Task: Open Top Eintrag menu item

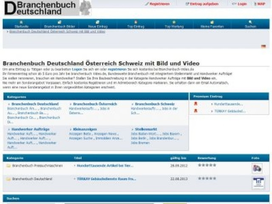Action: click(x=136, y=26)
